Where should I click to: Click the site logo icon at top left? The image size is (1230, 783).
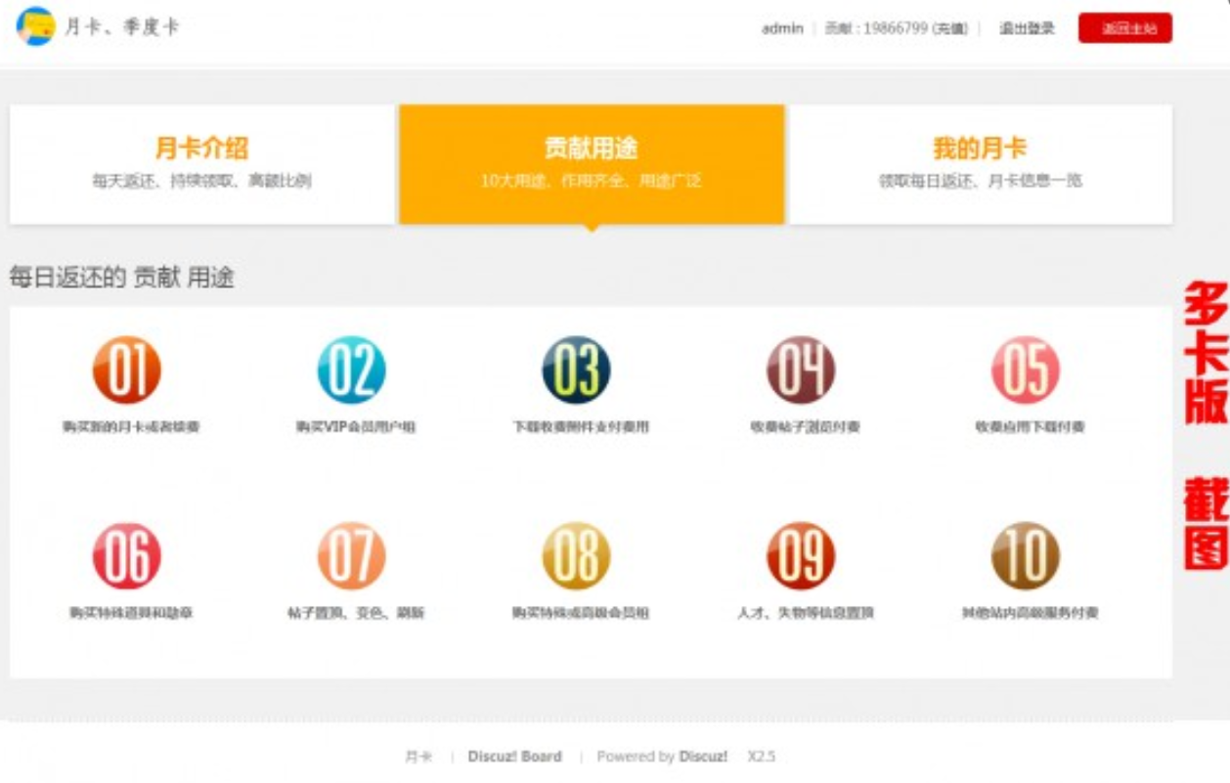[35, 26]
